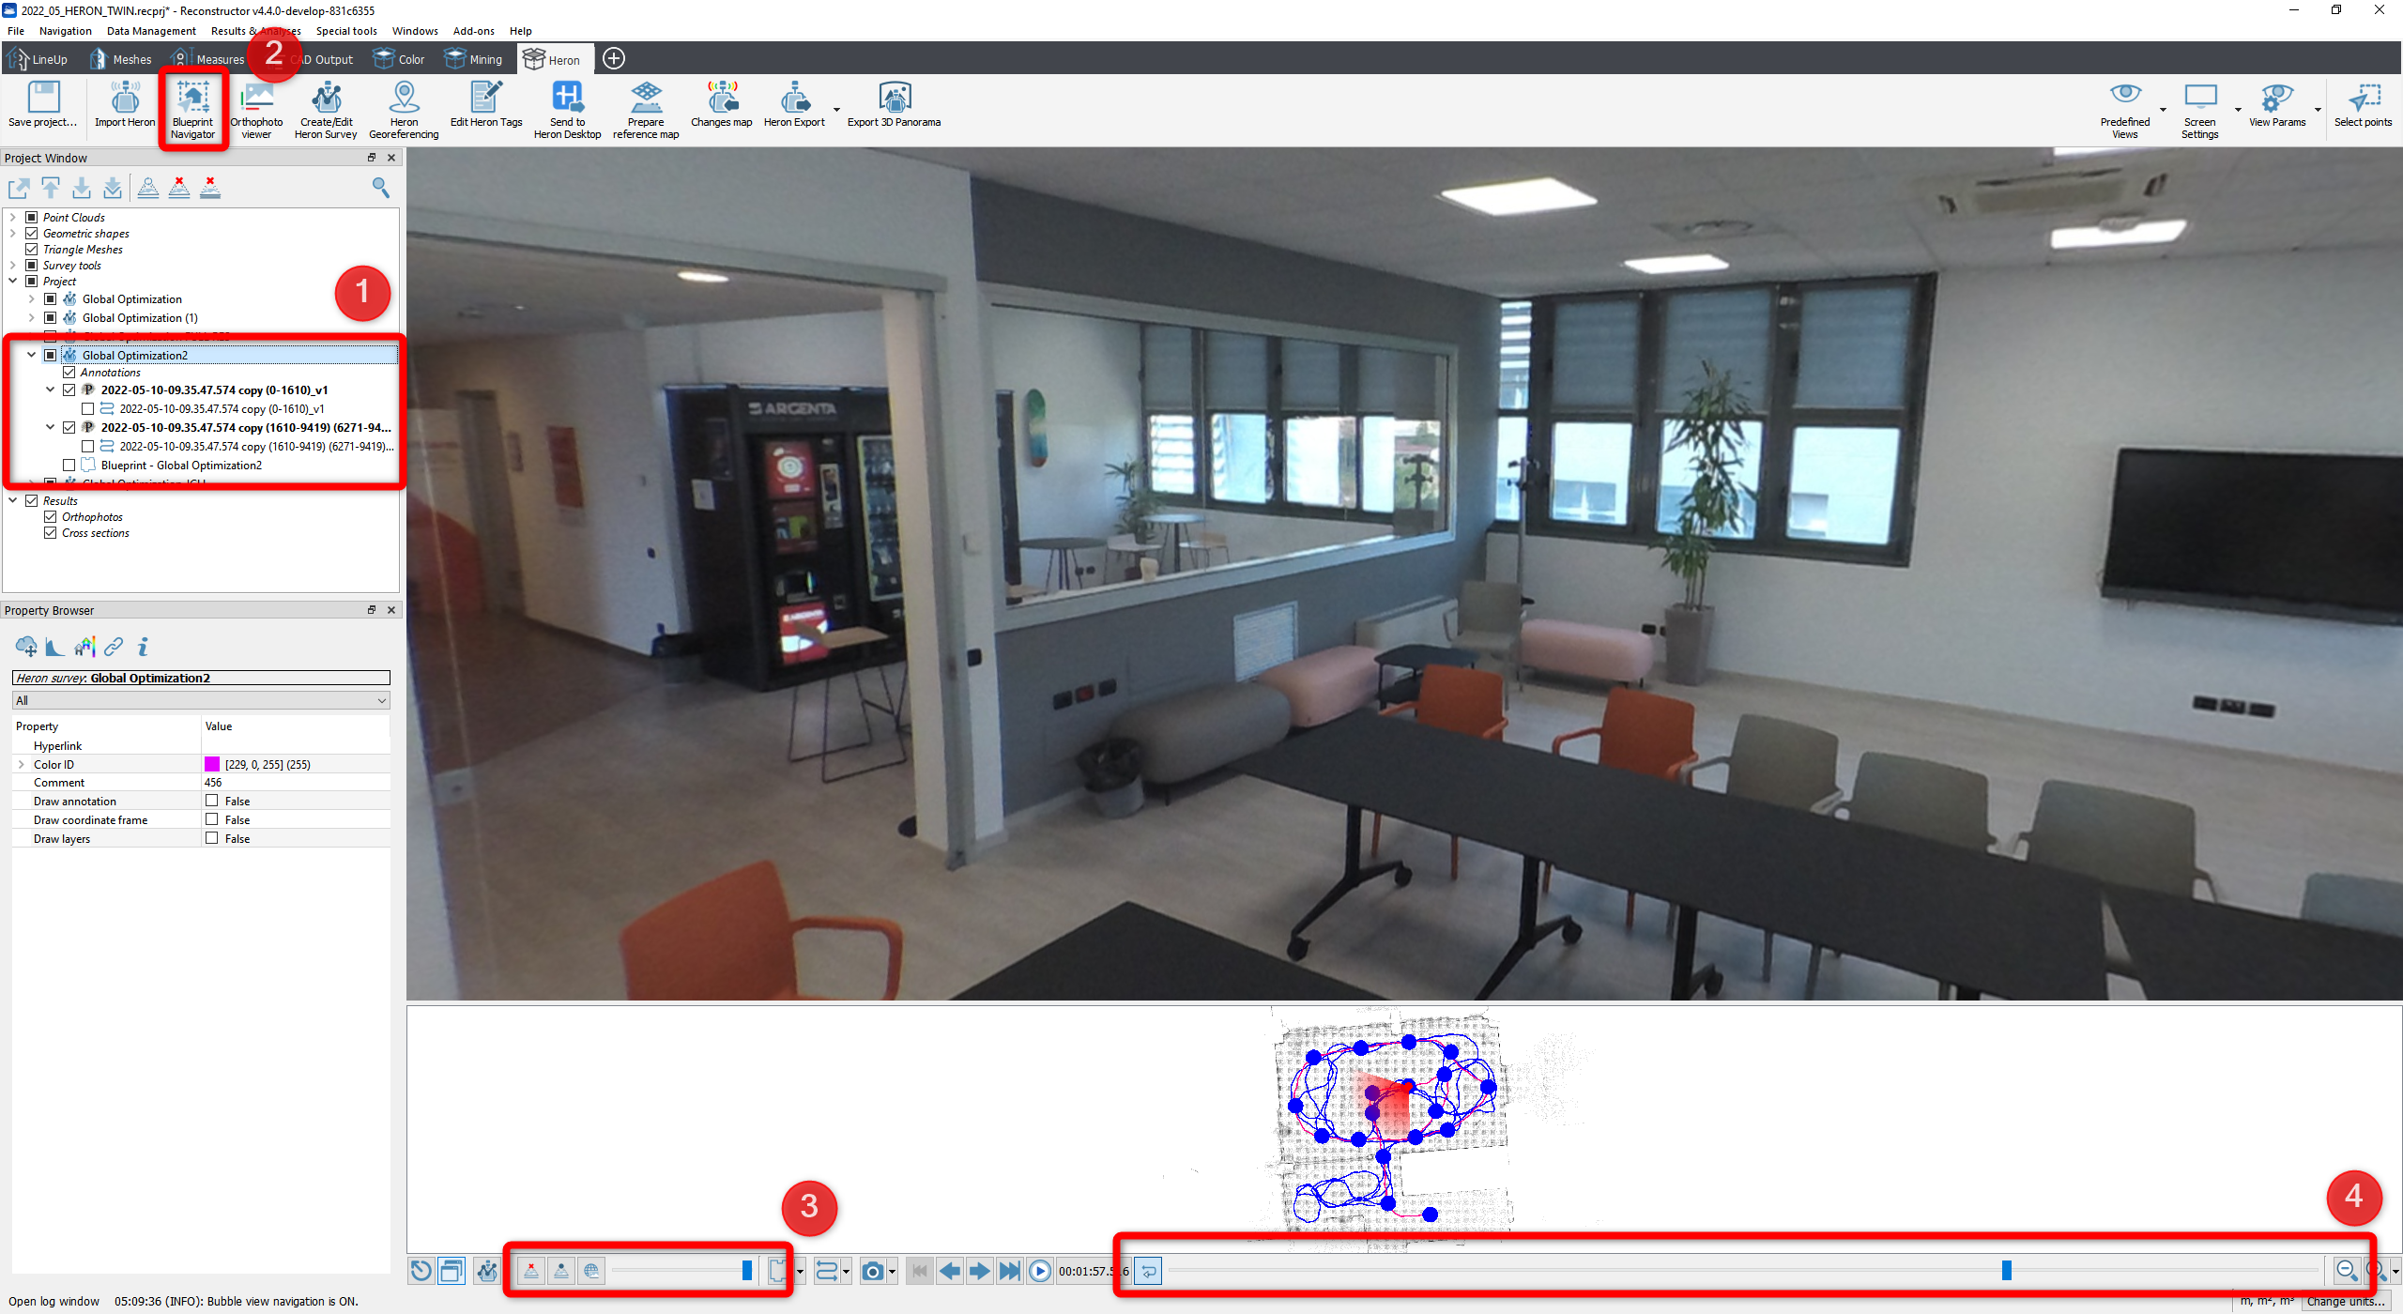Open the Data Management menu
Screen dimensions: 2403x1314
[x=151, y=31]
